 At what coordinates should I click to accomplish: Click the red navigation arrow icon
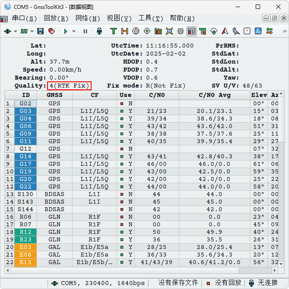click(225, 31)
